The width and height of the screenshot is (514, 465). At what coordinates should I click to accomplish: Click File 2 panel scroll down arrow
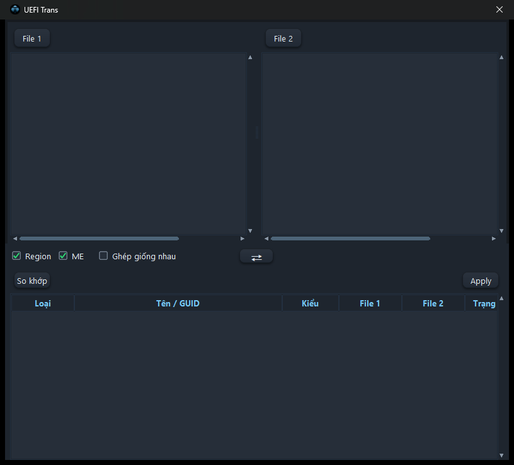click(501, 231)
